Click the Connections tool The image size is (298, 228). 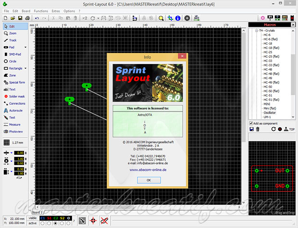[x=17, y=103]
